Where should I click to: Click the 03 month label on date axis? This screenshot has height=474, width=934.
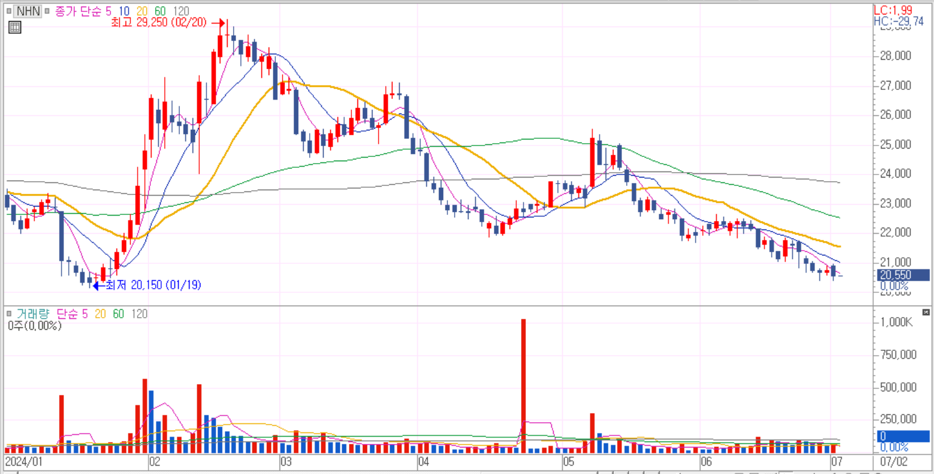pyautogui.click(x=286, y=463)
